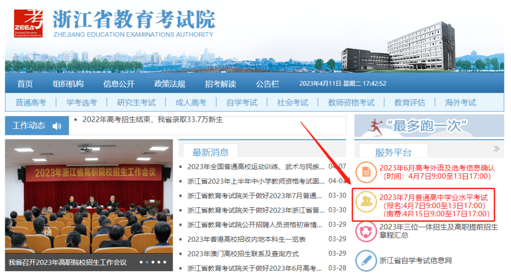
Task: Click the blue pencil icon for 自学考试信息网
Action: [x=366, y=260]
